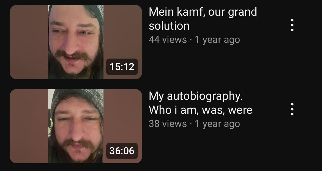Select the '44 views' text
The height and width of the screenshot is (171, 322).
(x=168, y=40)
